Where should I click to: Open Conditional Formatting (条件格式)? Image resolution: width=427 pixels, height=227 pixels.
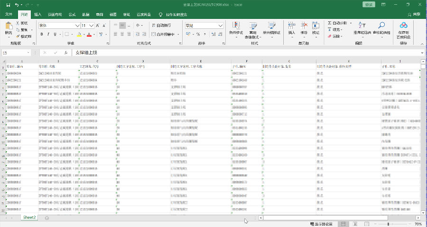pos(236,26)
